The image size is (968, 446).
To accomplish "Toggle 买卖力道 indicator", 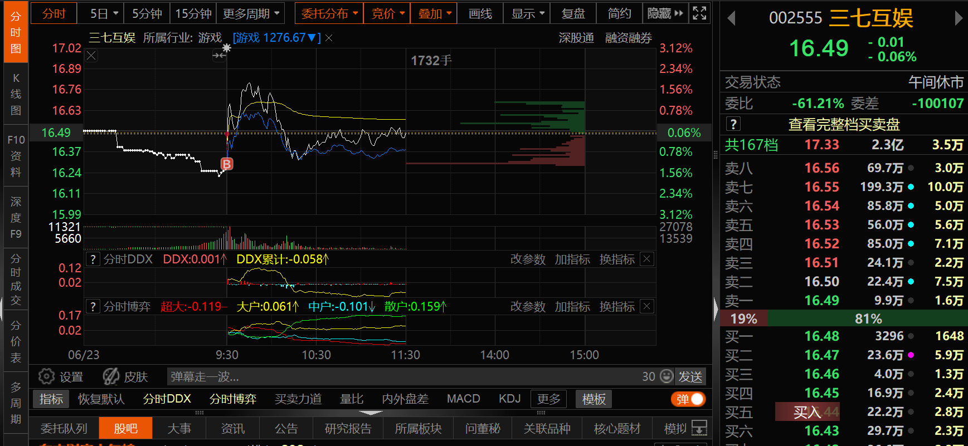I will coord(298,399).
